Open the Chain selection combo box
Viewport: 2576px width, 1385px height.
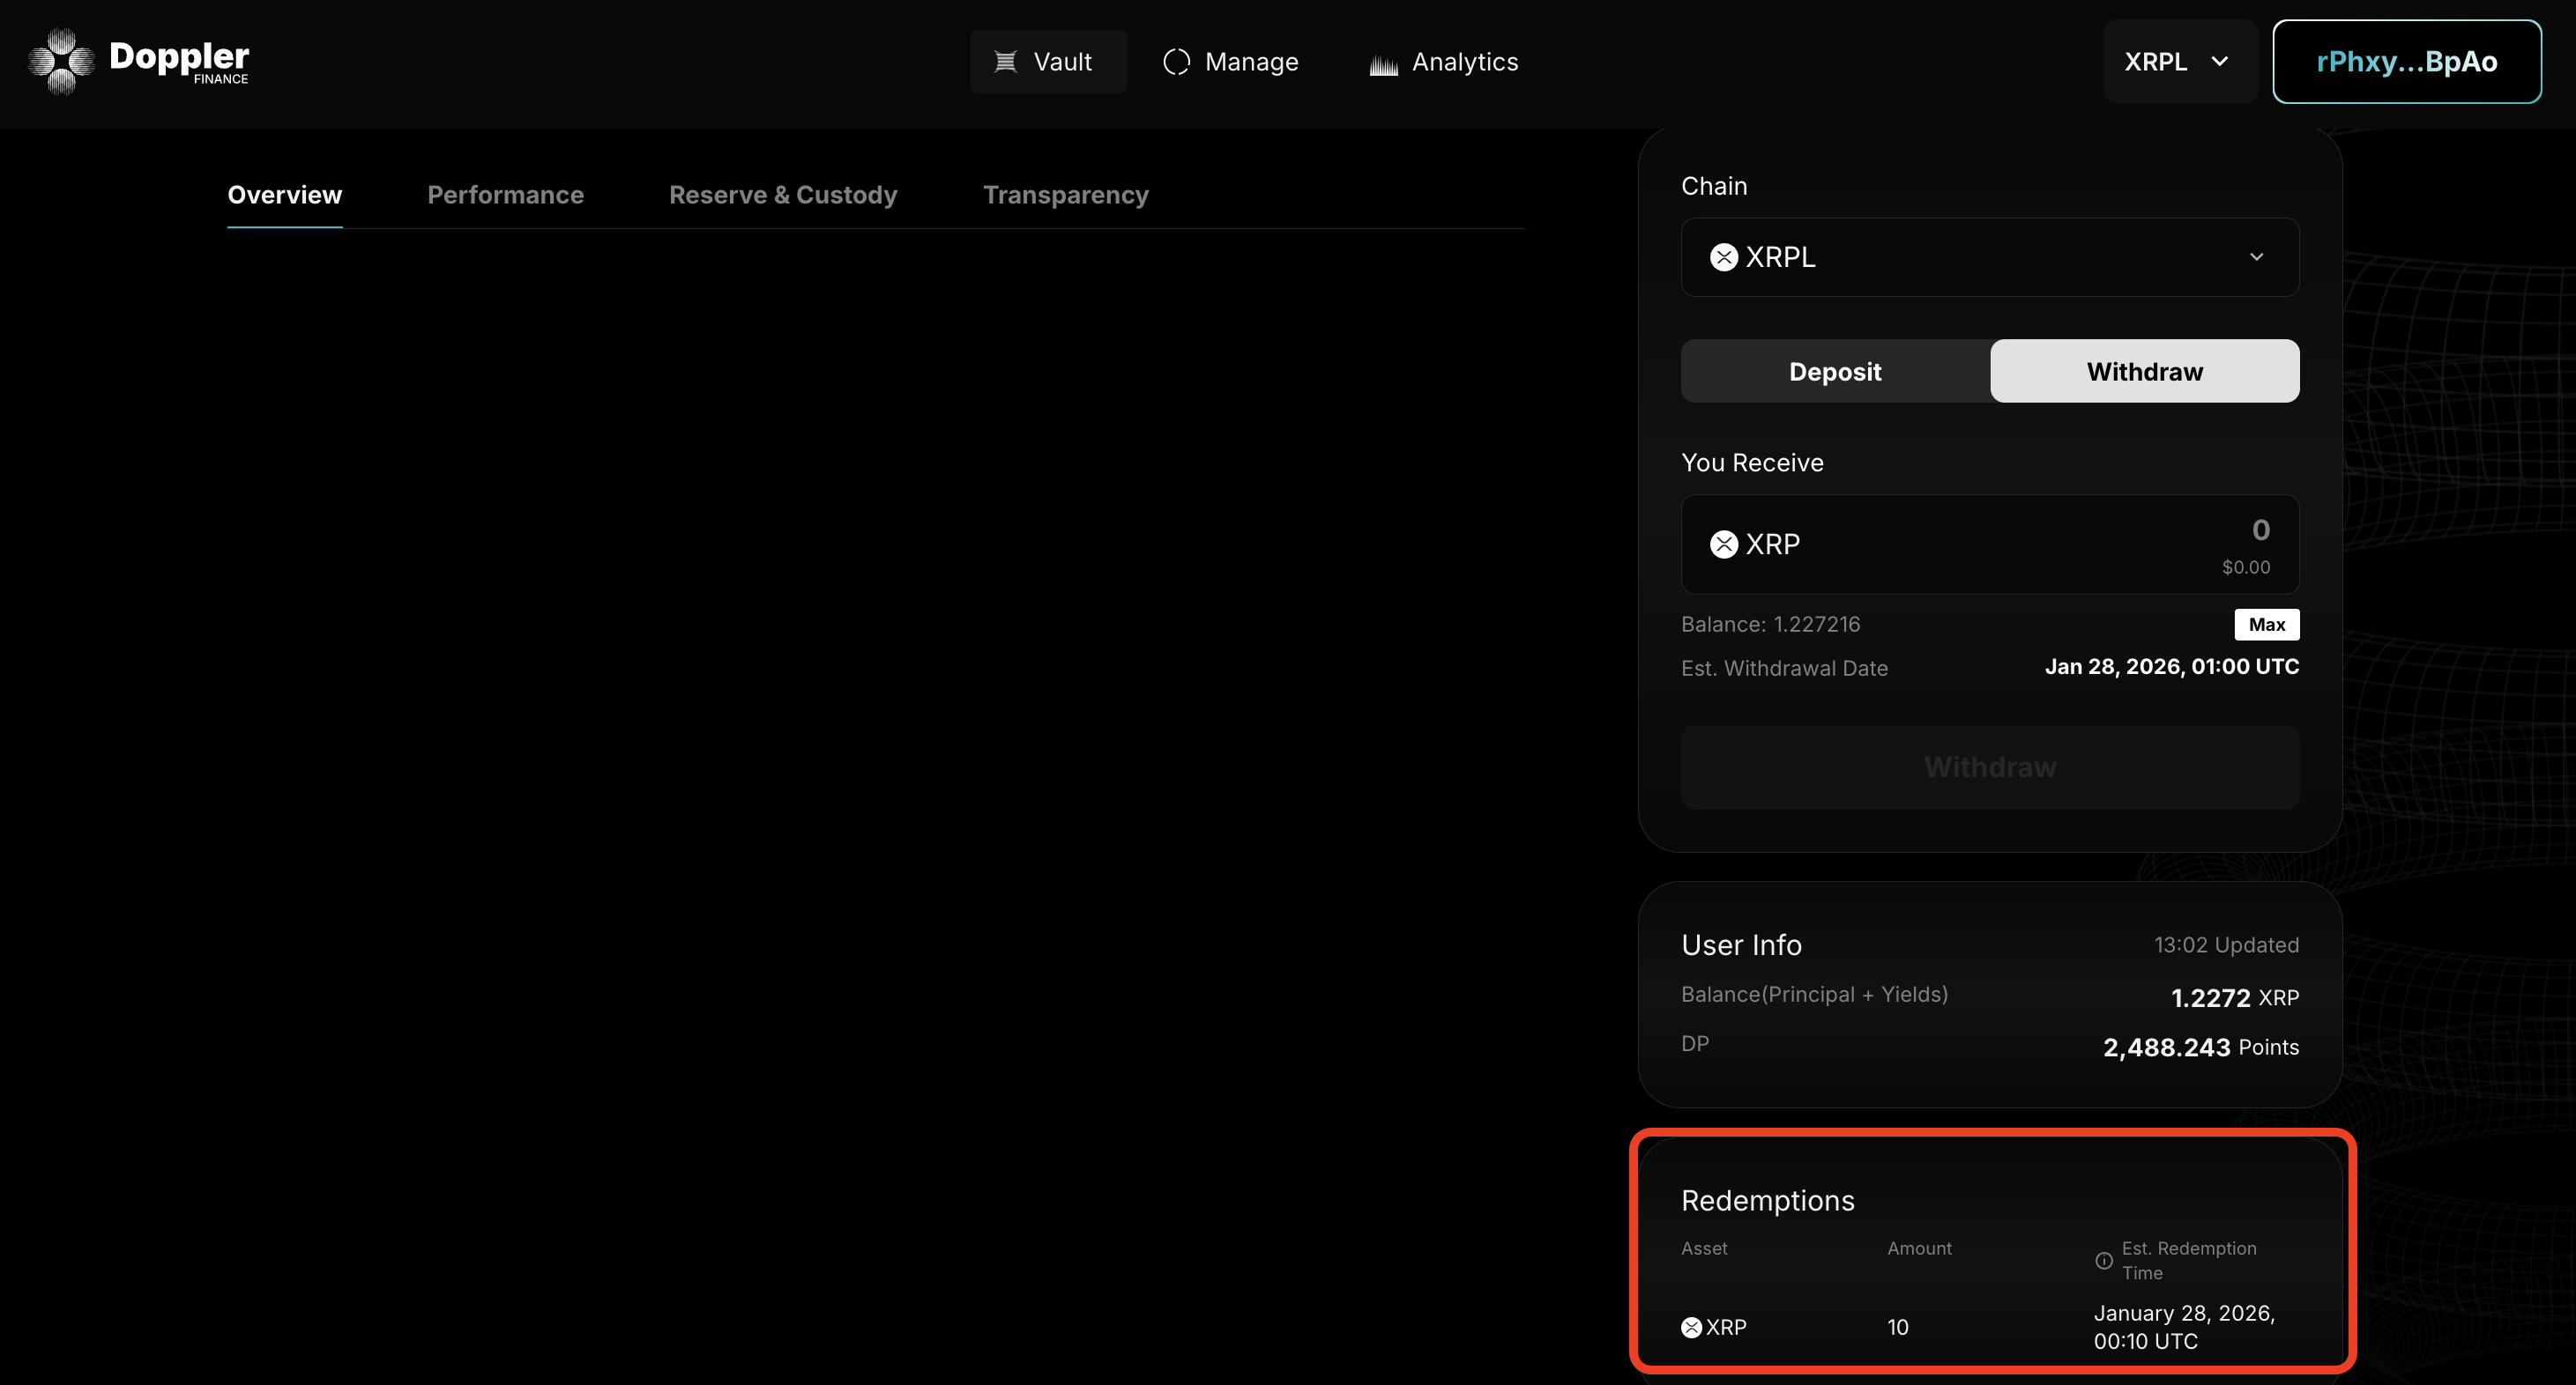[1988, 258]
